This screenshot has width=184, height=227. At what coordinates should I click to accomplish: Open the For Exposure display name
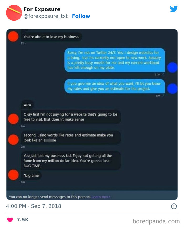[x=42, y=9]
